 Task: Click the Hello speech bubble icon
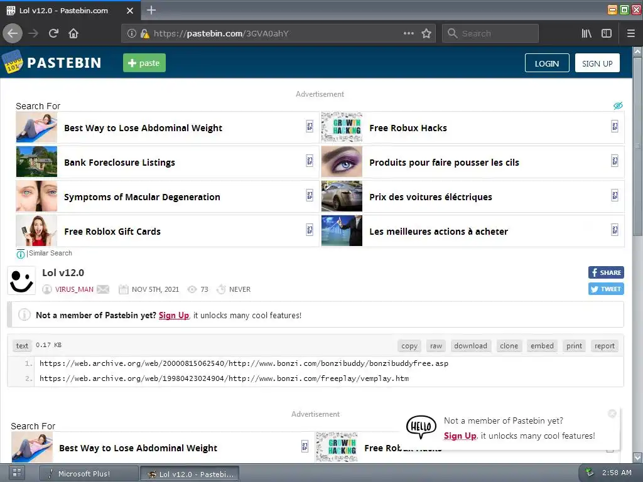[x=421, y=427]
